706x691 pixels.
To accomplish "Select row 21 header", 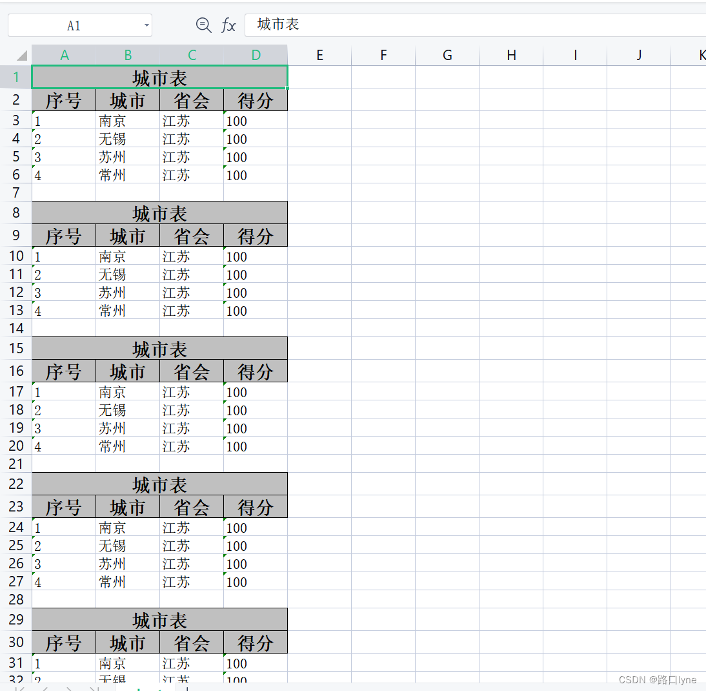I will click(15, 464).
